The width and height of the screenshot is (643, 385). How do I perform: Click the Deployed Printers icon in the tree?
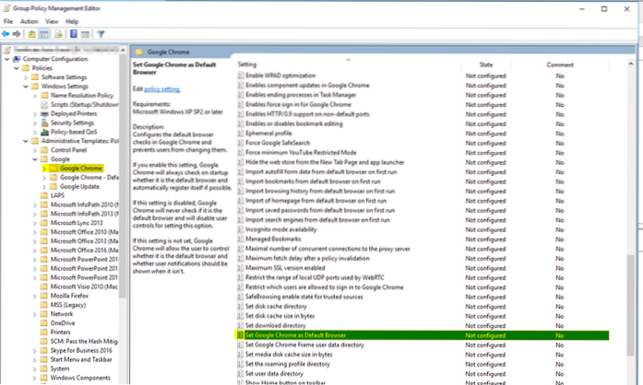44,111
